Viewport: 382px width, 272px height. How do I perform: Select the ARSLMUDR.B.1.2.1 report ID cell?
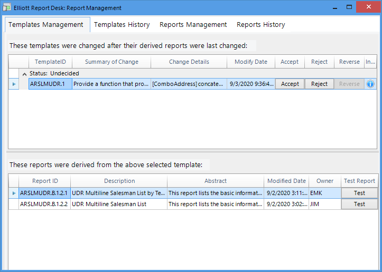45,193
